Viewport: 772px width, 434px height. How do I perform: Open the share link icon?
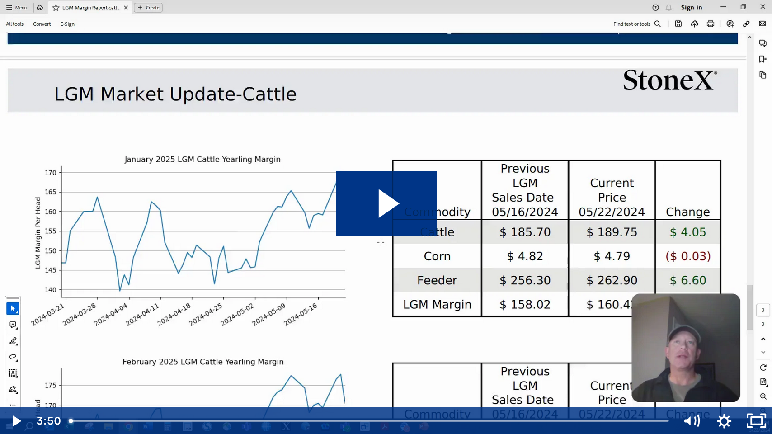(x=746, y=24)
